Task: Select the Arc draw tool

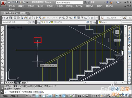Action: (2, 45)
